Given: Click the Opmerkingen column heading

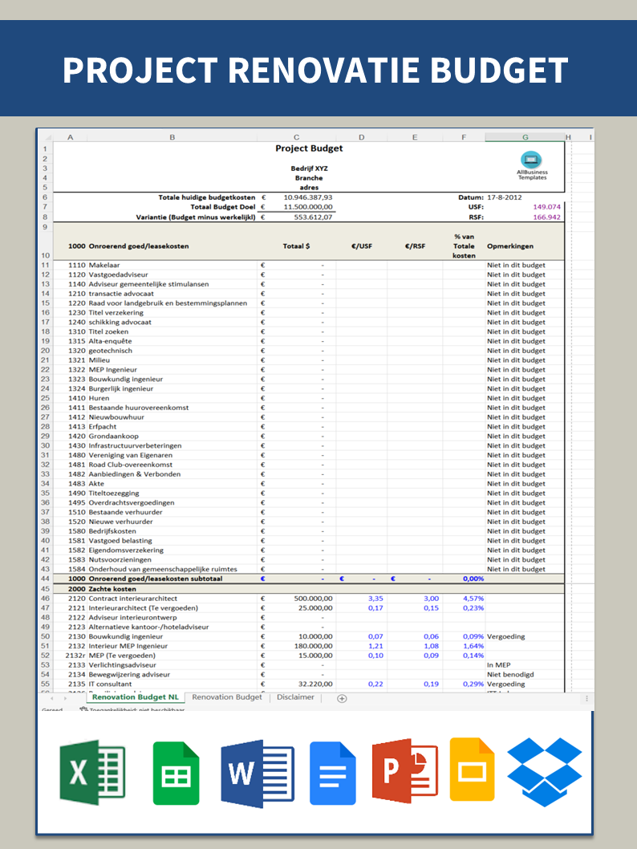Looking at the screenshot, I should click(x=509, y=246).
